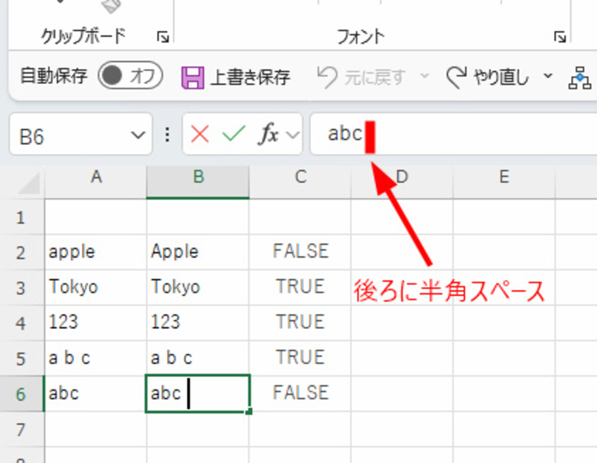Select row 7 header
This screenshot has width=597, height=463.
pos(21,430)
